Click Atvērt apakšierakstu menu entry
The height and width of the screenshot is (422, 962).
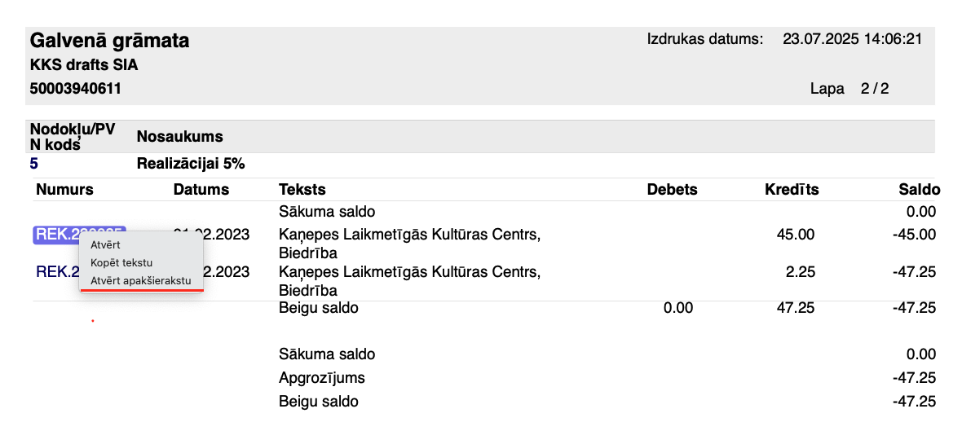[x=140, y=280]
